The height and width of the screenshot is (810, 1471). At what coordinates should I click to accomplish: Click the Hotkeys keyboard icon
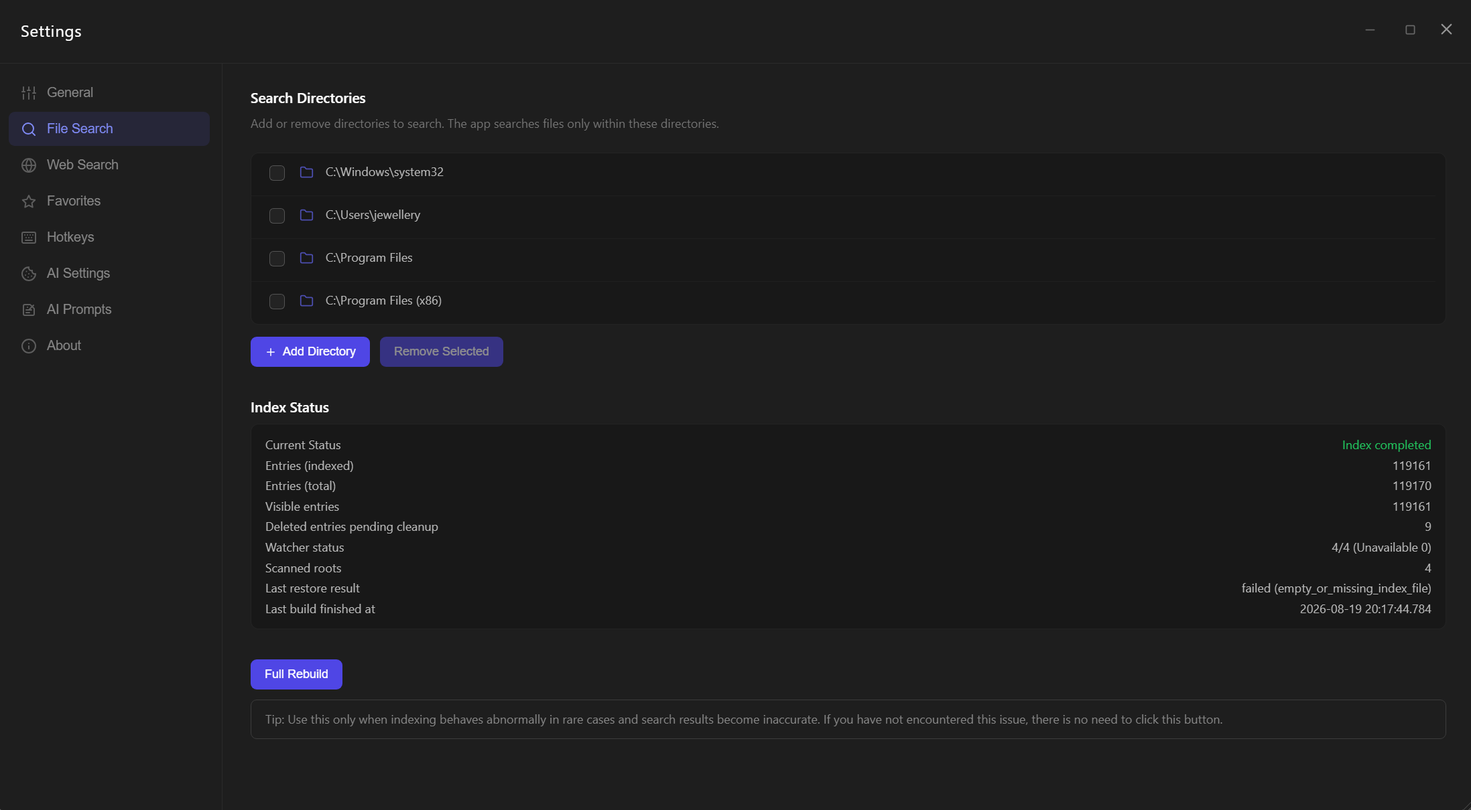(29, 238)
